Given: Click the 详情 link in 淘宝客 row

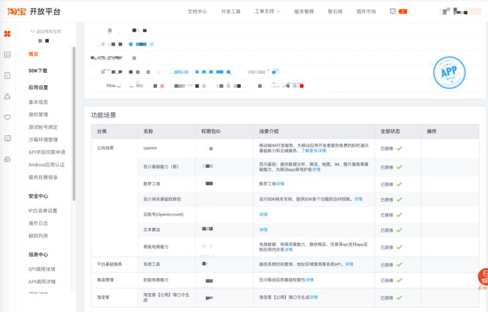Looking at the screenshot, I should tap(314, 297).
